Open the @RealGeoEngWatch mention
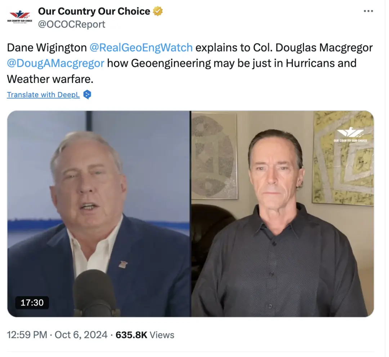 click(x=141, y=48)
